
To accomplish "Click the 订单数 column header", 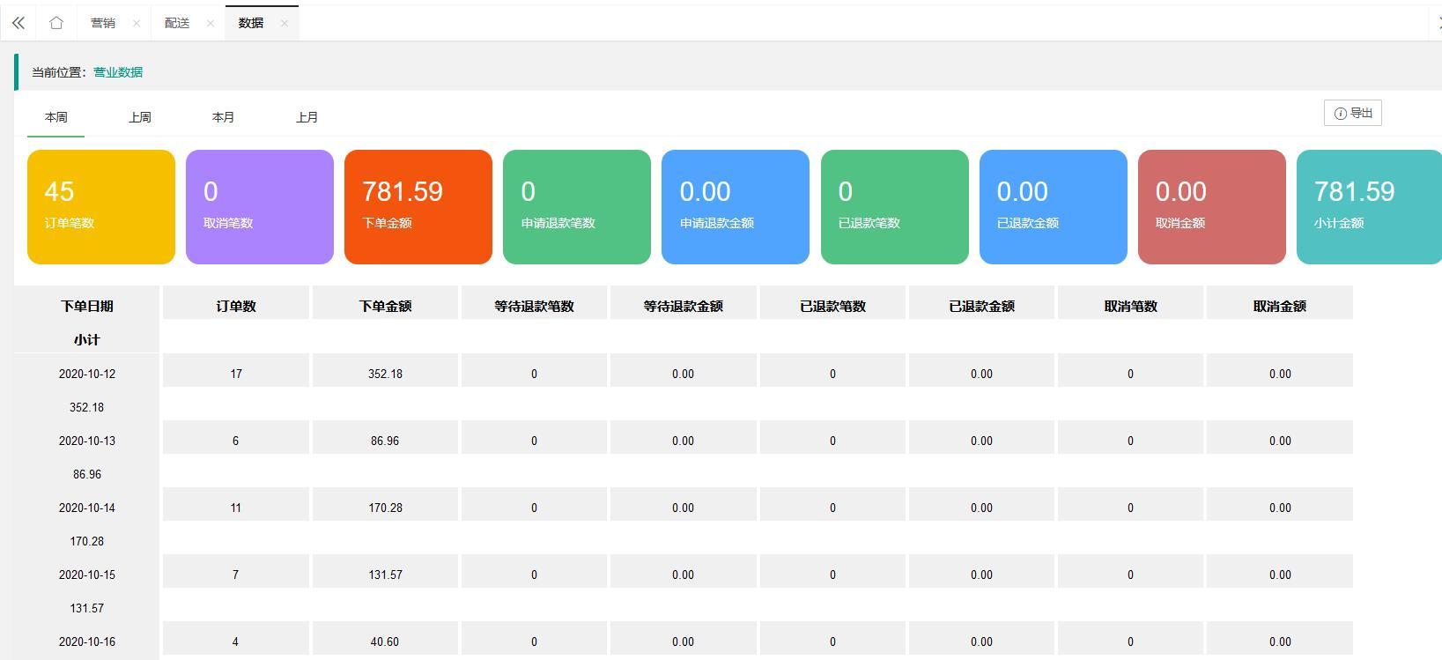I will point(236,306).
